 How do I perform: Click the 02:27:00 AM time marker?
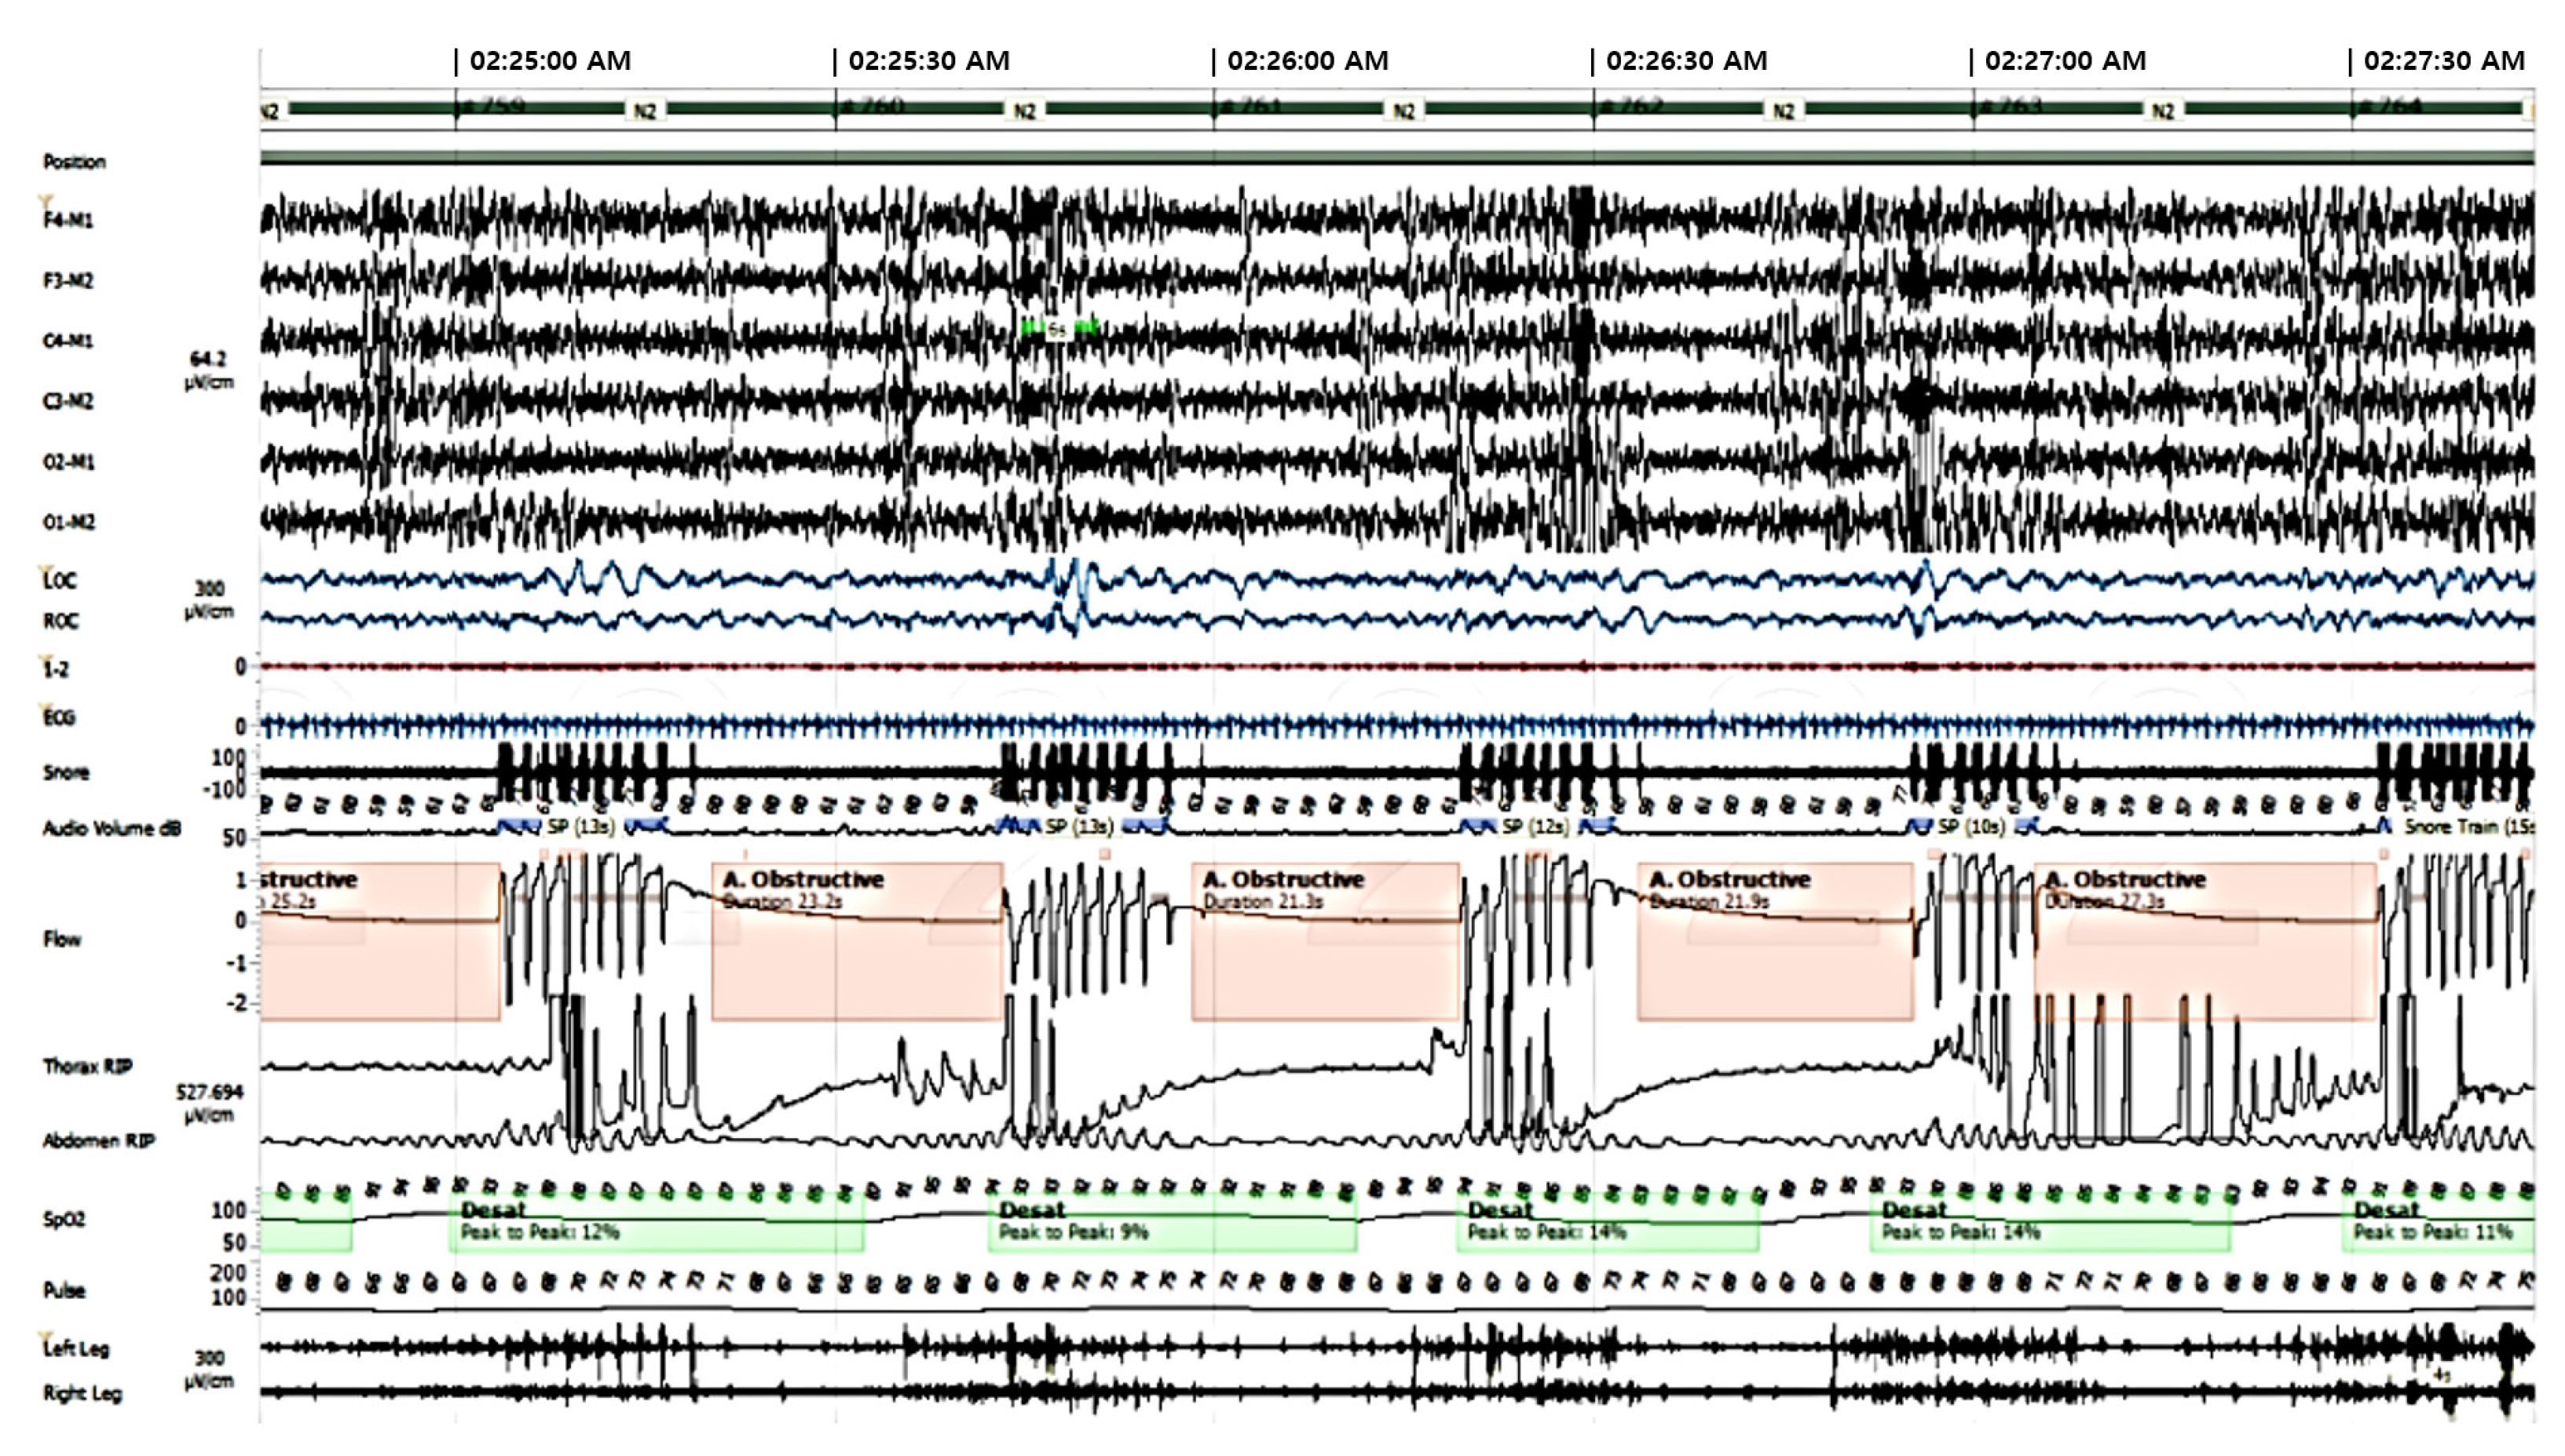pos(2064,61)
